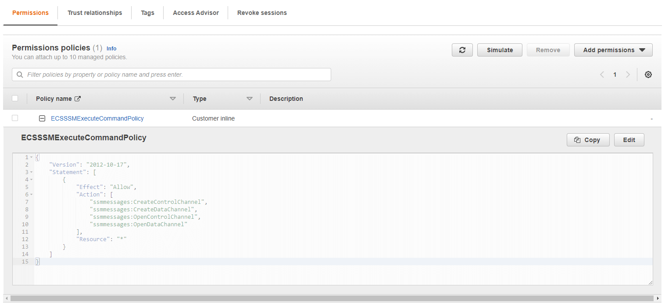The height and width of the screenshot is (306, 665).
Task: Check the select-all checkbox in the table header
Action: point(15,98)
